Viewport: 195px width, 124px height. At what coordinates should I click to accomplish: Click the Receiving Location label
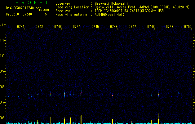(72, 7)
